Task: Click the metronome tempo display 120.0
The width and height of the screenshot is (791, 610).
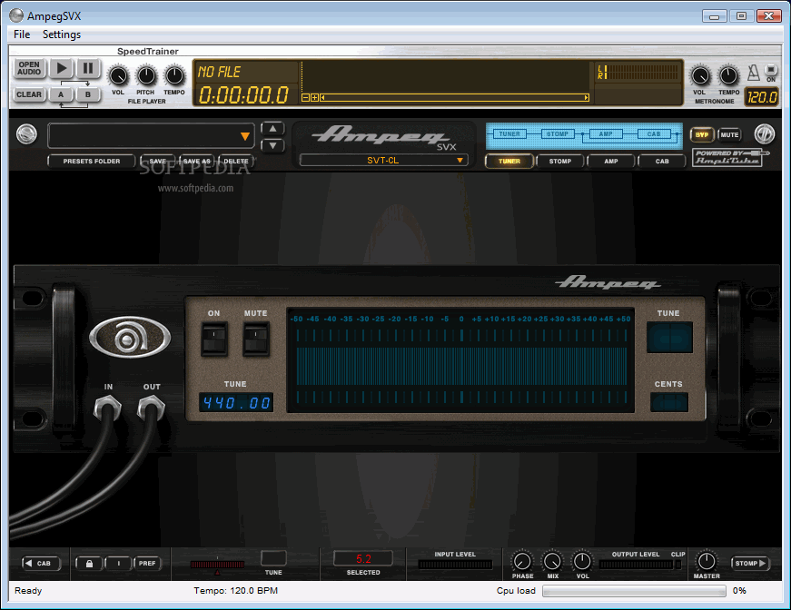Action: click(762, 97)
